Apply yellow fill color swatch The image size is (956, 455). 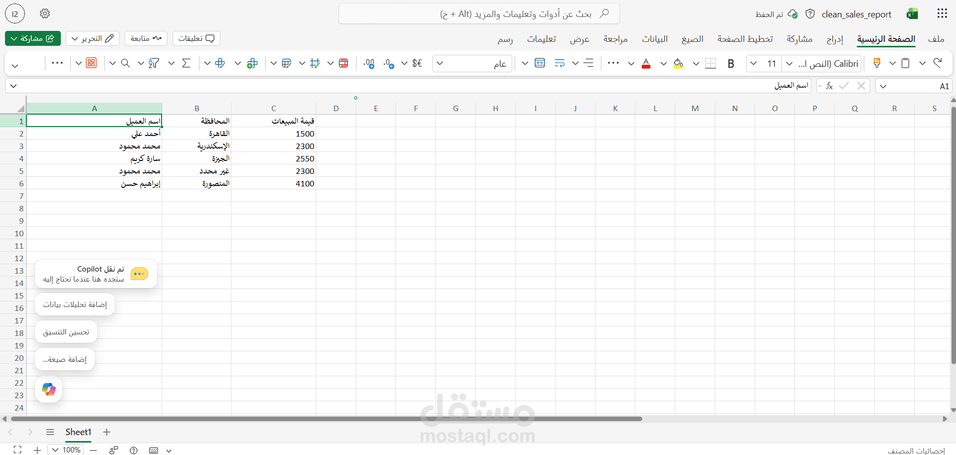click(x=678, y=63)
